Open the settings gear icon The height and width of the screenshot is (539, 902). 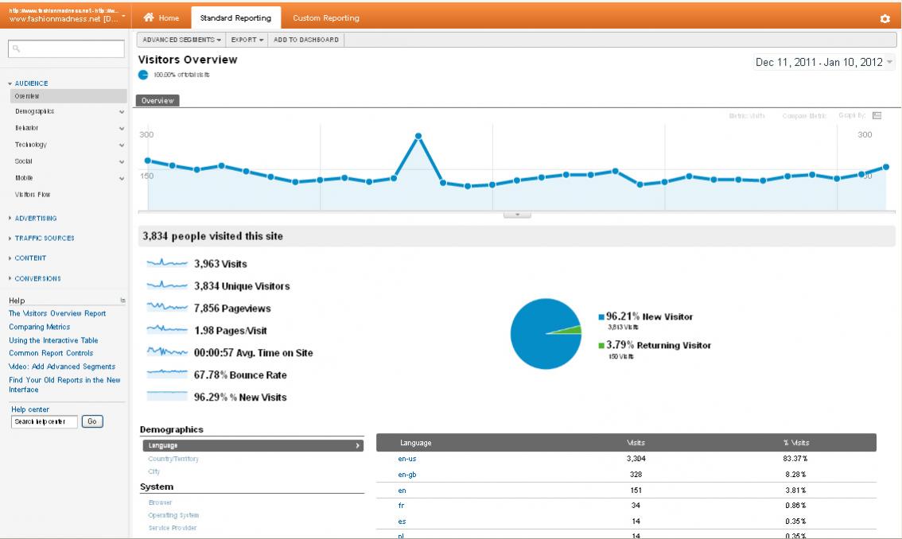click(x=885, y=18)
